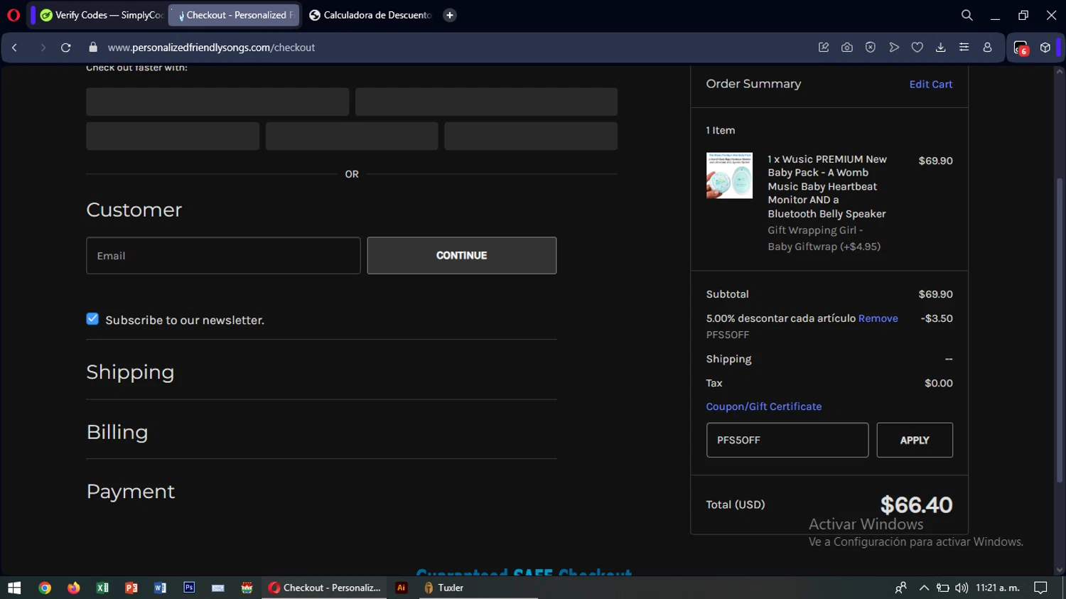Open Illustrator from the taskbar
The height and width of the screenshot is (599, 1066).
(402, 588)
